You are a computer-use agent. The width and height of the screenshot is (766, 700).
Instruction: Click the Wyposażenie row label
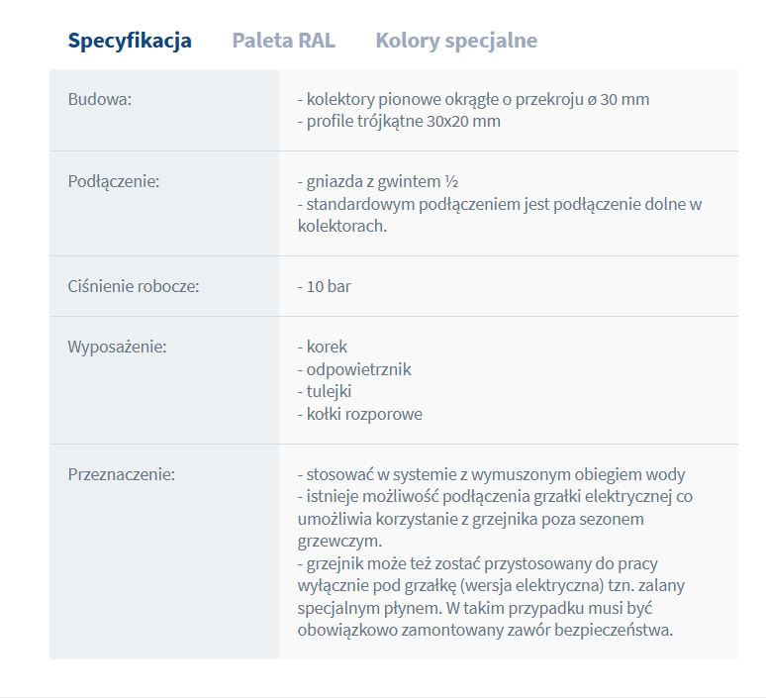tap(117, 347)
